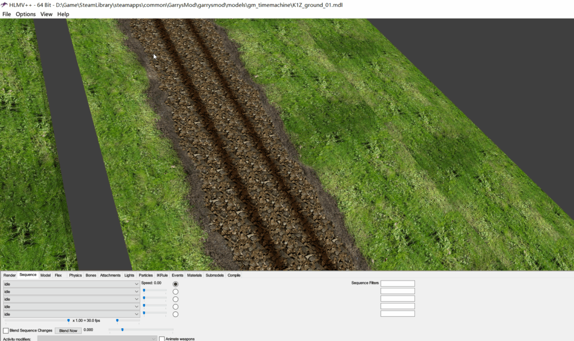Viewport: 574px width, 341px height.
Task: Select the fourth sequence layer radio button
Action: [x=175, y=307]
